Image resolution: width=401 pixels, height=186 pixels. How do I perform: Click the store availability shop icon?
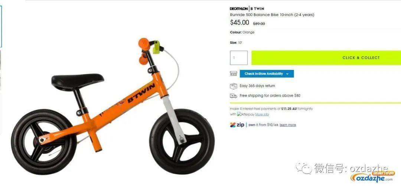coord(233,74)
